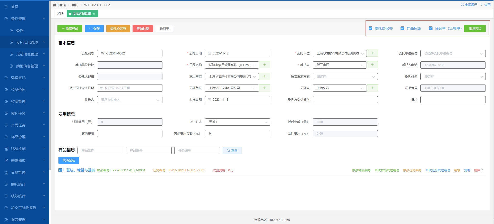Screen dimensions: 494x224
Task: Click the 批量打印 button
Action: pyautogui.click(x=475, y=29)
